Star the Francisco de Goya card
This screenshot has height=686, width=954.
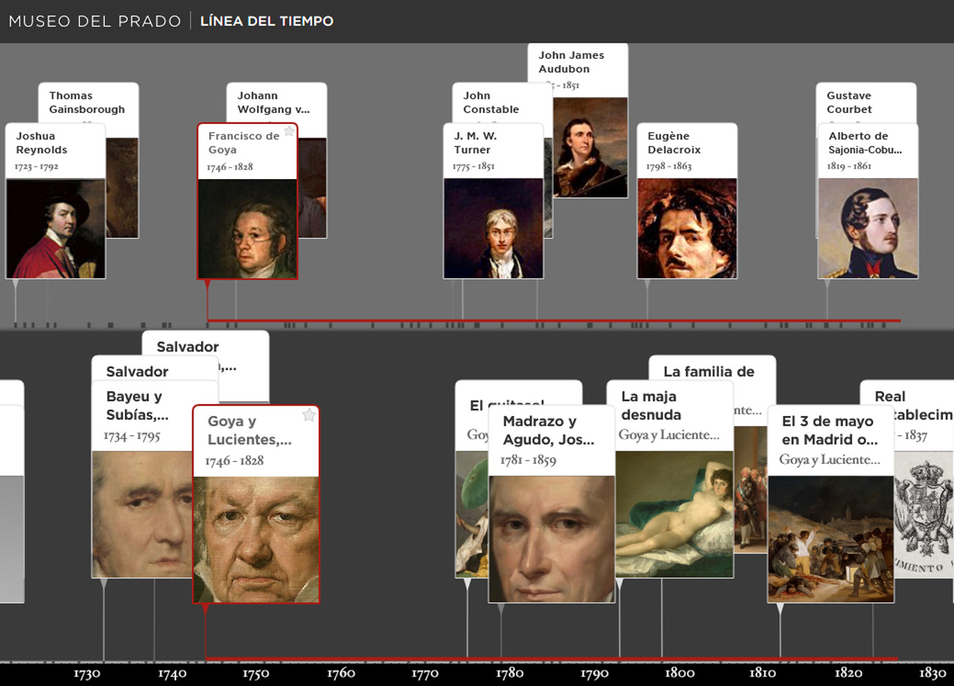pos(289,131)
